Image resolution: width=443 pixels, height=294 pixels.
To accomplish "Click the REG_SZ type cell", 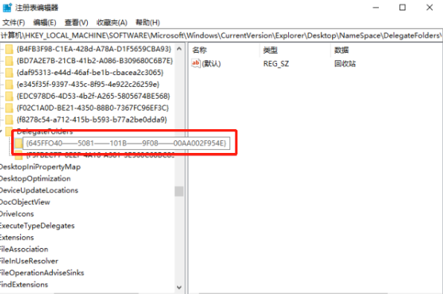I will 276,64.
